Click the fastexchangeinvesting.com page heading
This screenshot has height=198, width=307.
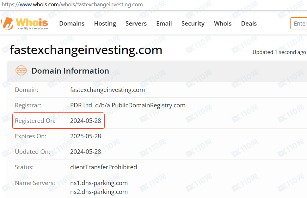coord(86,50)
